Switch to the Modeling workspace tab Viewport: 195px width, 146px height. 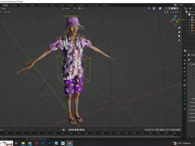[x=13, y=5]
